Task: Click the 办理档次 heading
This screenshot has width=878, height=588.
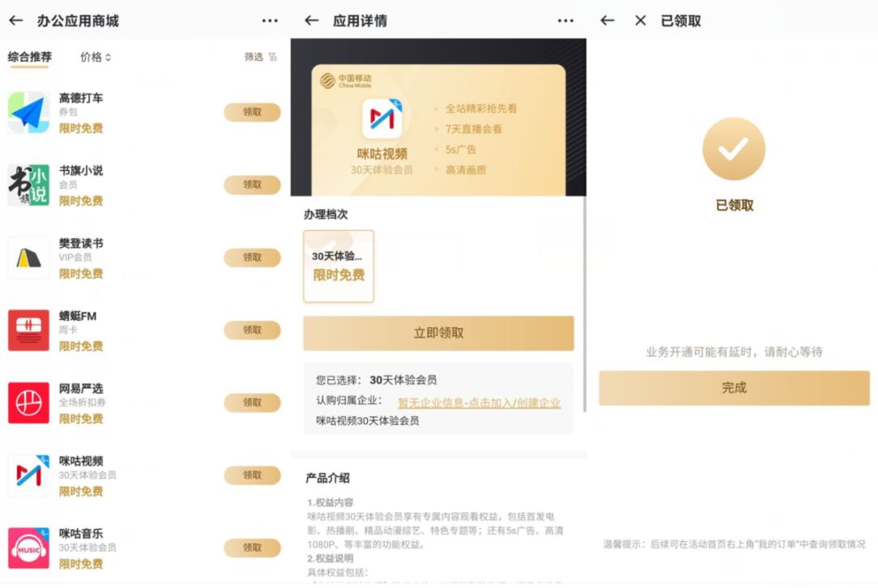Action: point(326,214)
